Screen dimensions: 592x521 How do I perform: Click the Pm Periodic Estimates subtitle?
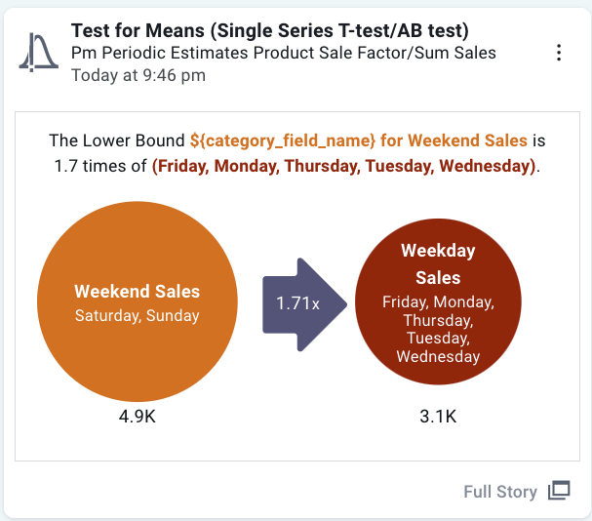point(284,53)
